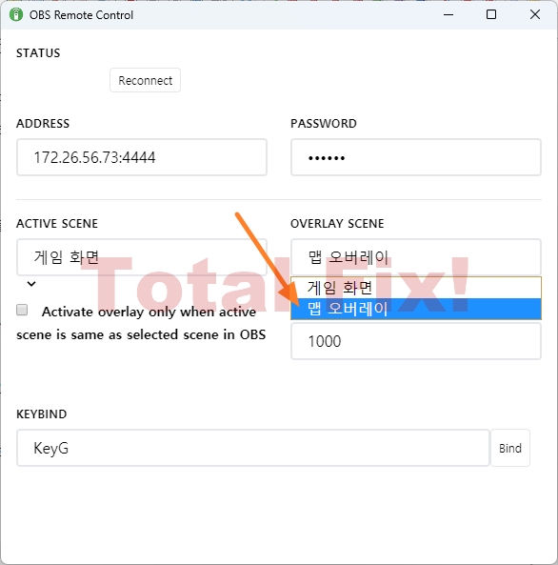The width and height of the screenshot is (558, 565).
Task: Click the OBS Remote Control title text
Action: pos(81,15)
